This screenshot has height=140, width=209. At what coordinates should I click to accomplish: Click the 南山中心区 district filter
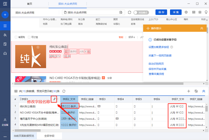click(x=171, y=19)
